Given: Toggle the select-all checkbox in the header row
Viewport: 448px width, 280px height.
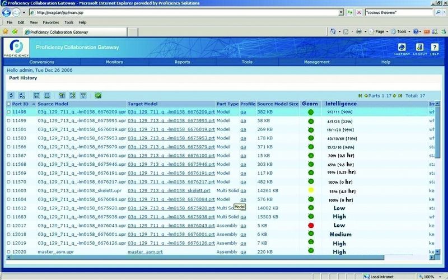Looking at the screenshot, I should (x=8, y=104).
